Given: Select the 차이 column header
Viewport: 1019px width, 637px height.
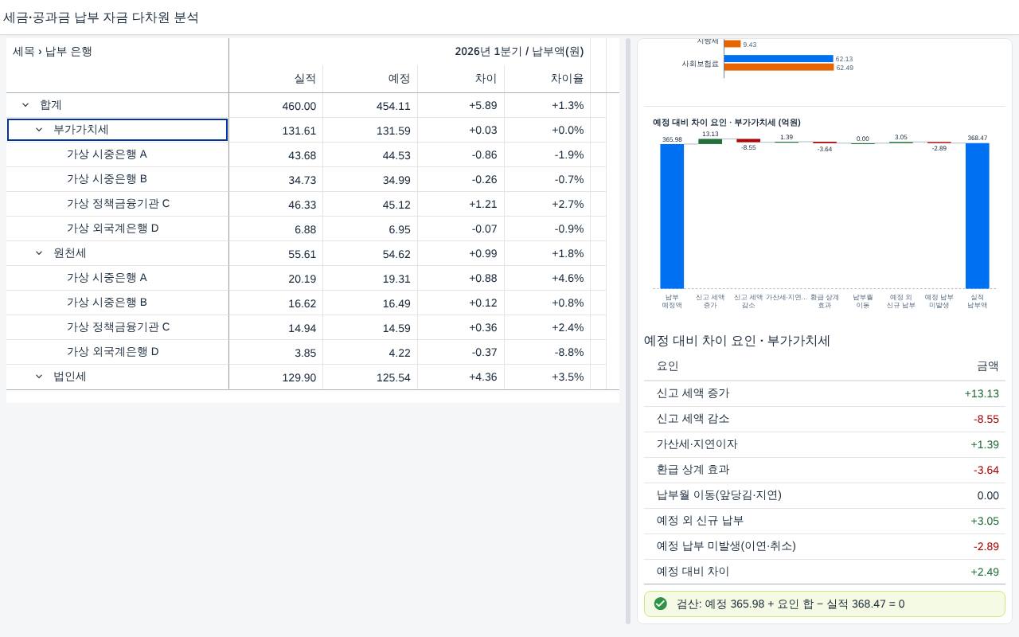Looking at the screenshot, I should (x=461, y=79).
